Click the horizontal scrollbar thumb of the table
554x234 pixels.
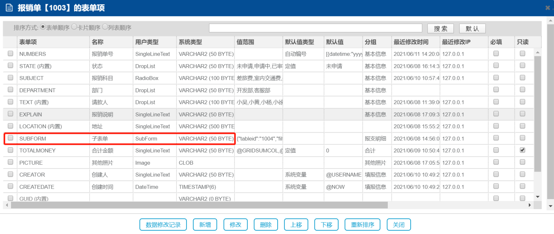tap(199, 205)
